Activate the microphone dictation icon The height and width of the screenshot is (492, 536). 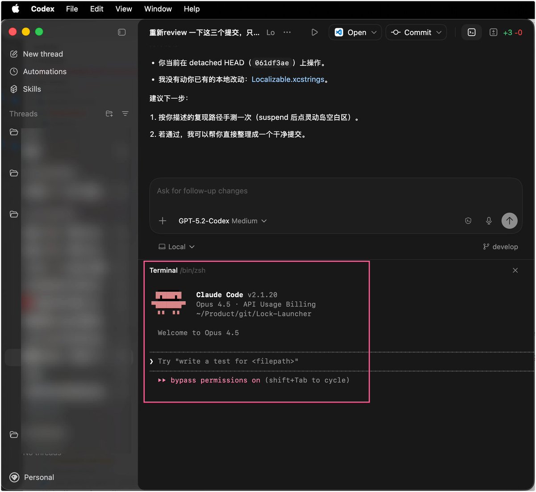489,220
